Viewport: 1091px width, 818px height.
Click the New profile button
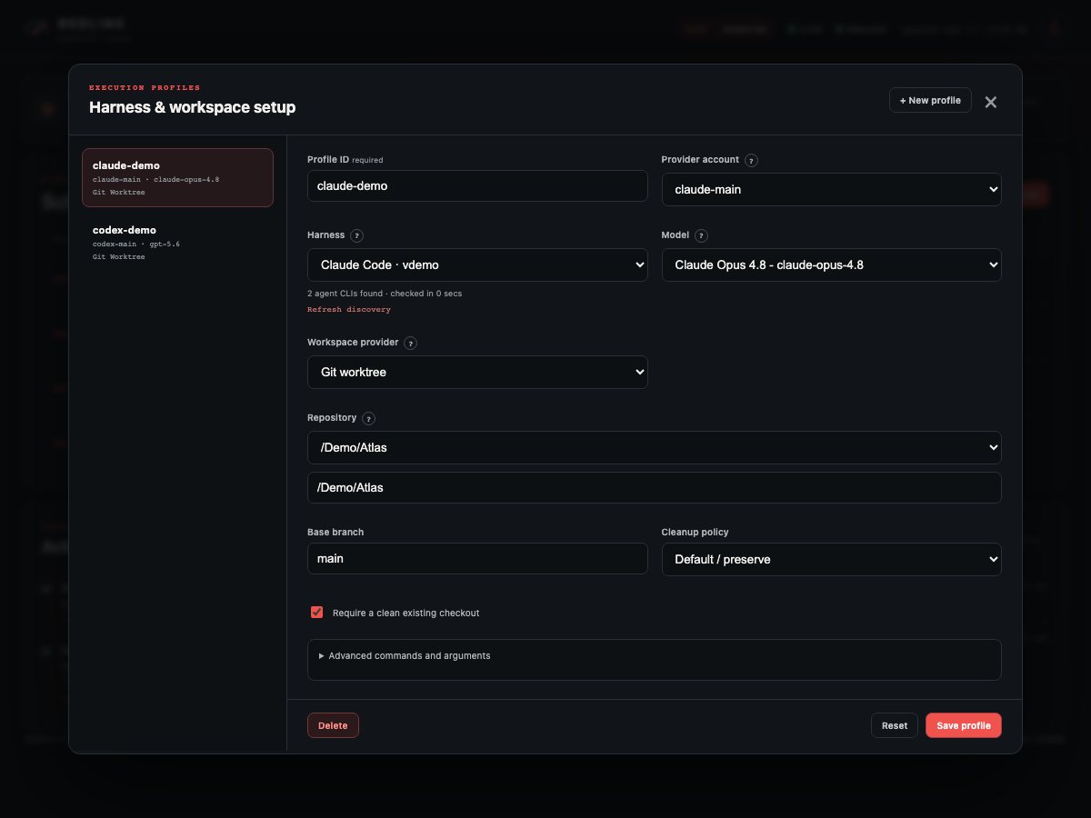pyautogui.click(x=930, y=100)
